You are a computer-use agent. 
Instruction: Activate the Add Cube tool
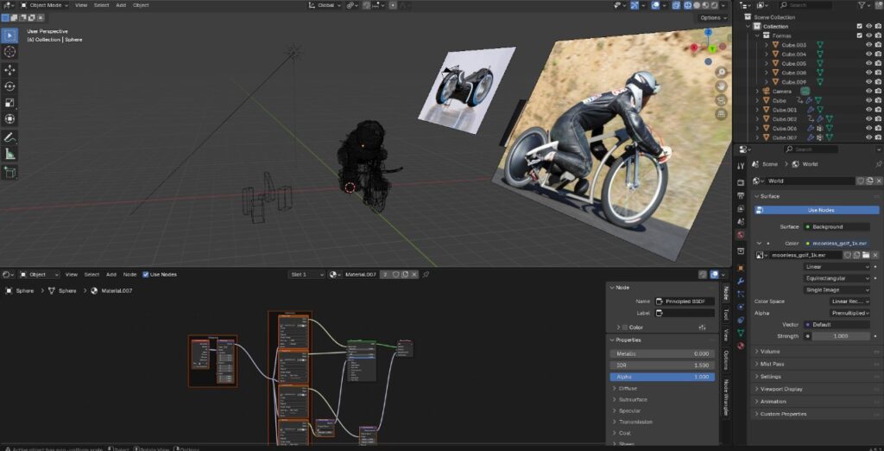9,172
